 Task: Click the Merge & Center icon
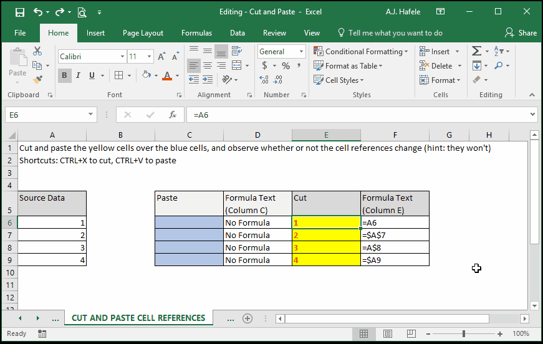[236, 65]
